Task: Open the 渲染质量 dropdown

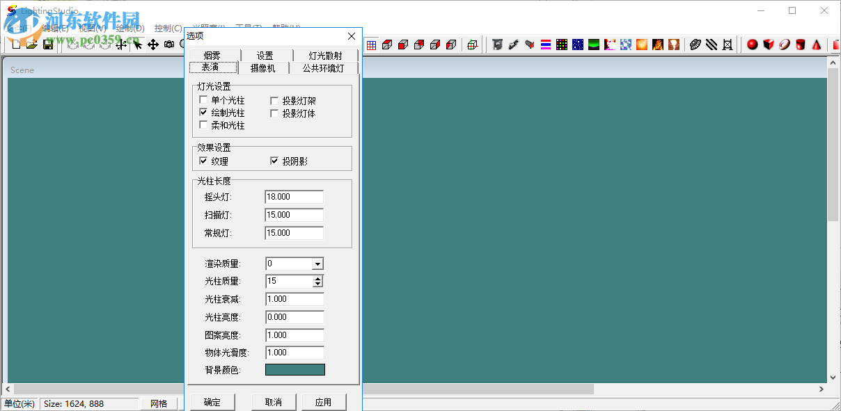Action: point(318,264)
